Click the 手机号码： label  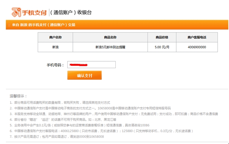pyautogui.click(x=55, y=65)
